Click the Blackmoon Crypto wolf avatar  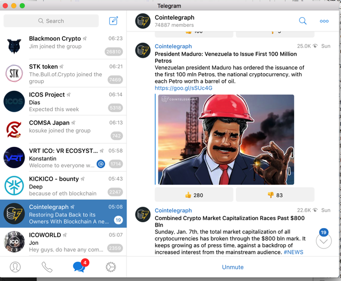[x=14, y=45]
